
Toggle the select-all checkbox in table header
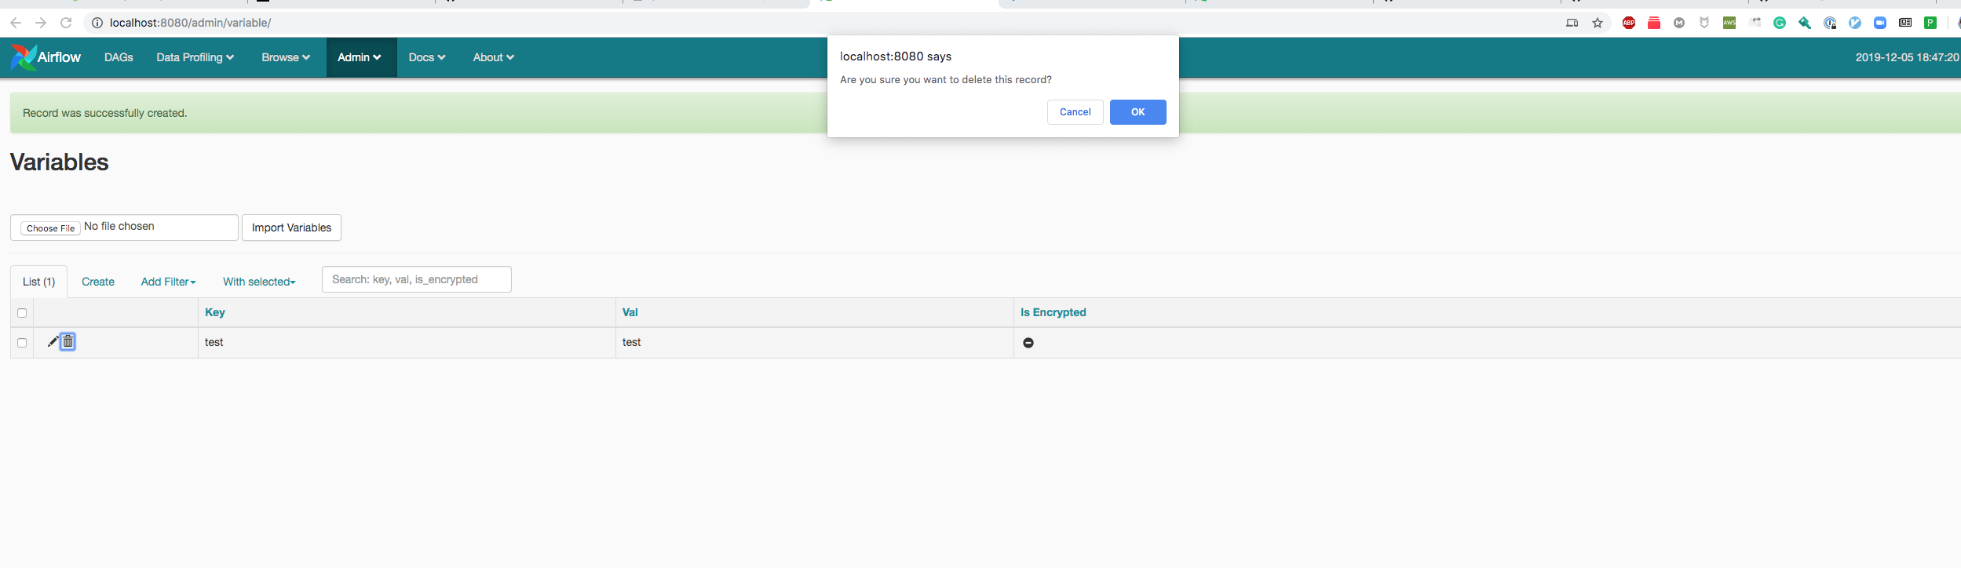click(22, 313)
